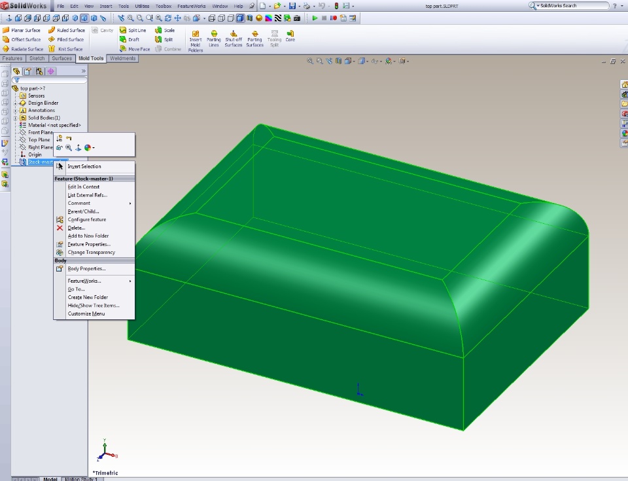Select the Draft tool
Screen dimensions: 628x481
pyautogui.click(x=130, y=39)
